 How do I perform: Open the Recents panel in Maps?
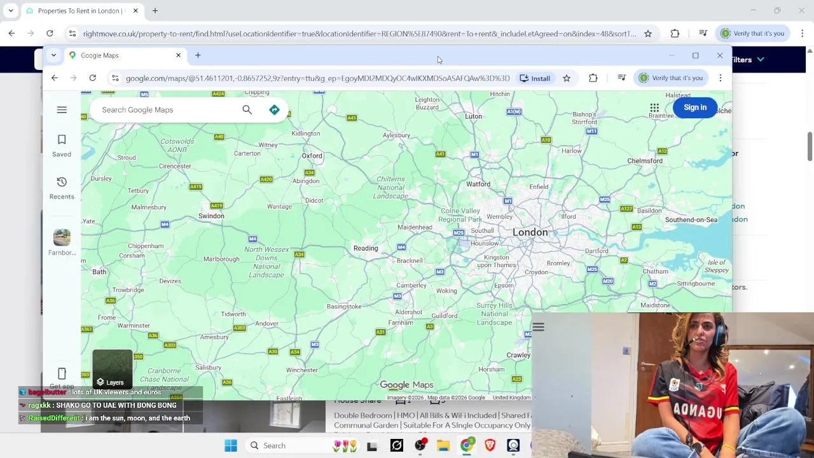click(x=62, y=188)
